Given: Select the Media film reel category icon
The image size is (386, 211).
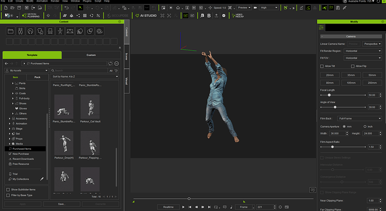Looking at the screenshot, I should 100,31.
